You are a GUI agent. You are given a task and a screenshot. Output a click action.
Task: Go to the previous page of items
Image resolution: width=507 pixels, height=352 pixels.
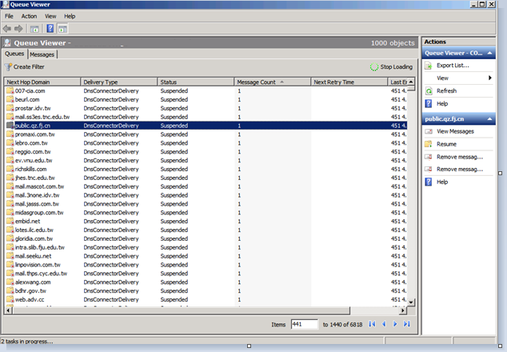point(384,324)
